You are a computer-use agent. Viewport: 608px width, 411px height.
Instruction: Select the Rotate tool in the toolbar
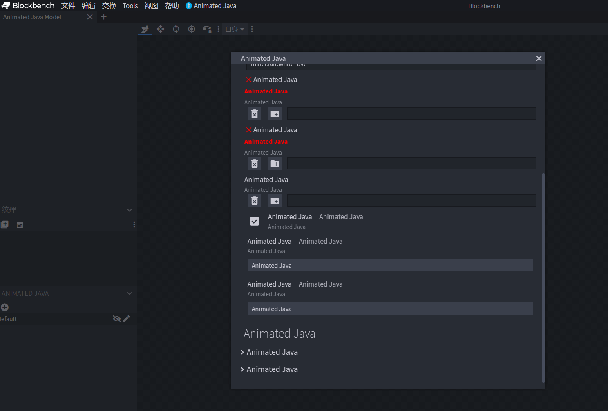[176, 29]
